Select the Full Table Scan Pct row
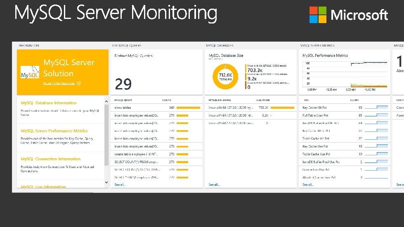Viewport: 404px width, 227px height. click(345, 115)
